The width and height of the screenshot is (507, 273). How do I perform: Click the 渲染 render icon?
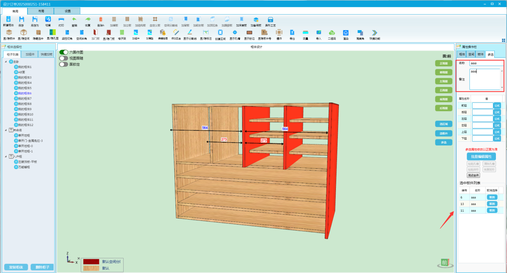pos(346,33)
